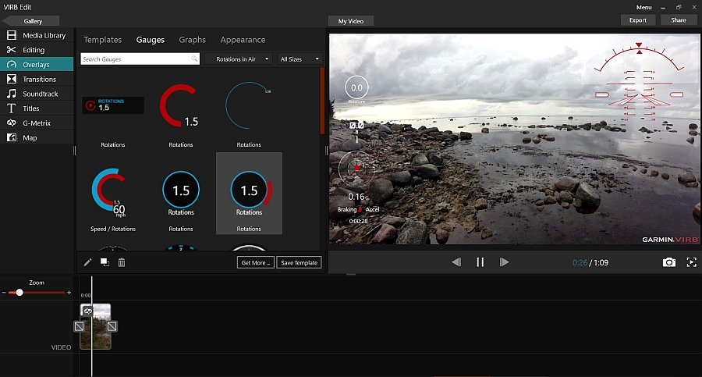The width and height of the screenshot is (702, 377).
Task: Open G-Metrix section
Action: 37,123
